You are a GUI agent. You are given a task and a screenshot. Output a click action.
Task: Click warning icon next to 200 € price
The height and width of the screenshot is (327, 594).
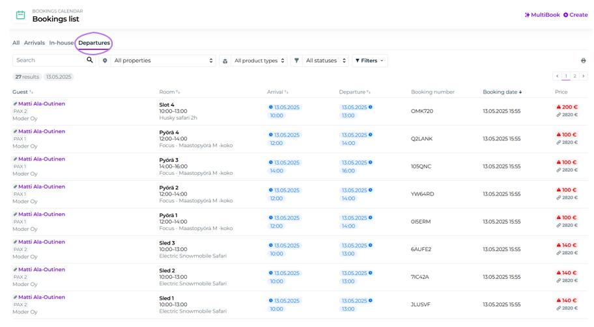(x=558, y=107)
